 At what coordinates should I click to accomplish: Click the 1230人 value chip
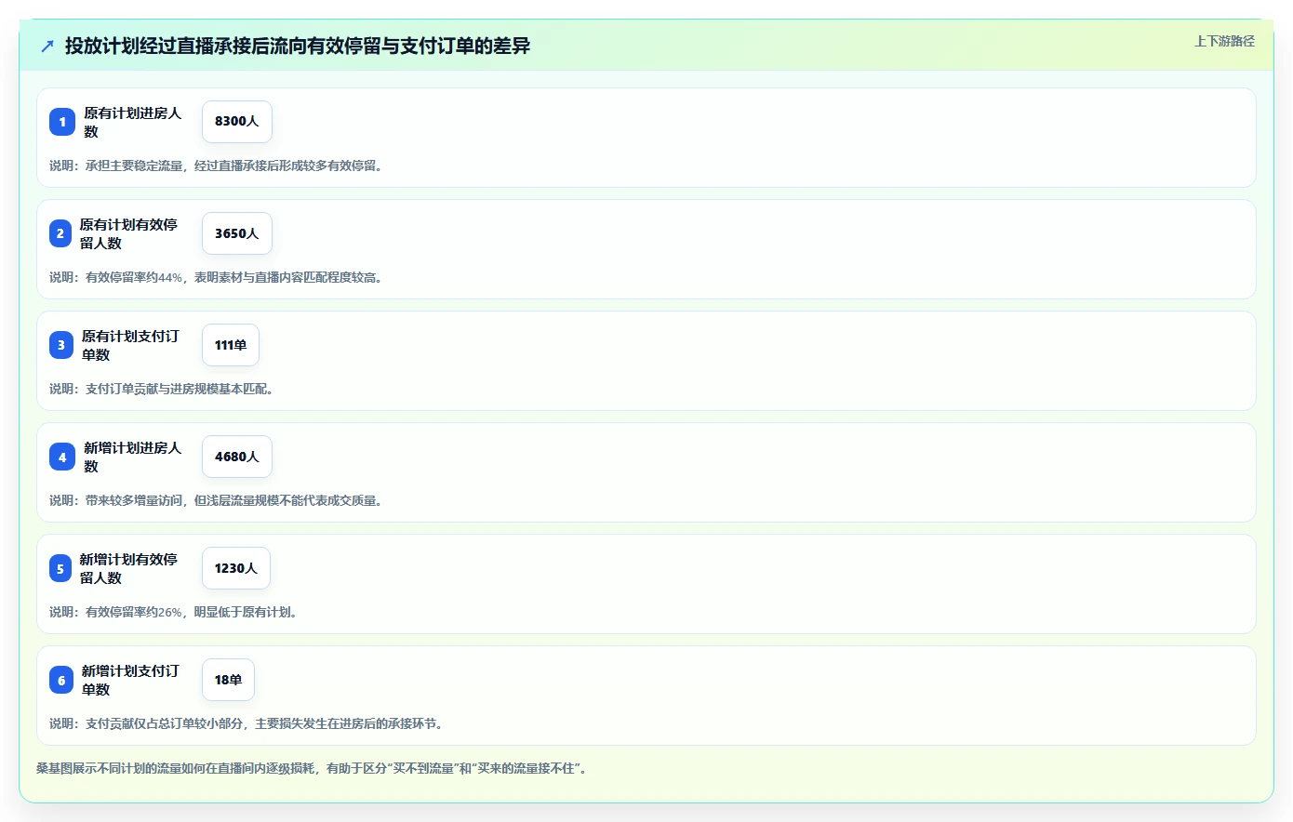(236, 568)
